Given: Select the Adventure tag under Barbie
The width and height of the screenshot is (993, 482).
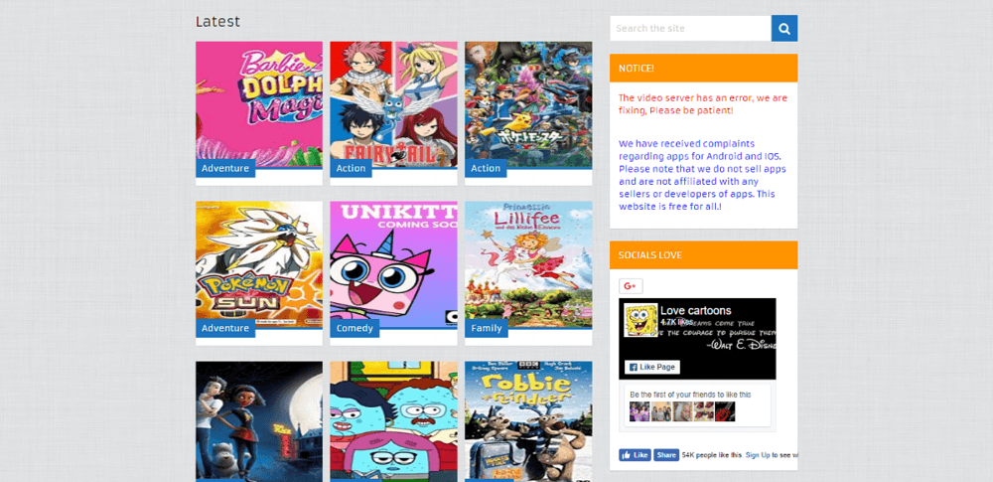Looking at the screenshot, I should pos(225,168).
